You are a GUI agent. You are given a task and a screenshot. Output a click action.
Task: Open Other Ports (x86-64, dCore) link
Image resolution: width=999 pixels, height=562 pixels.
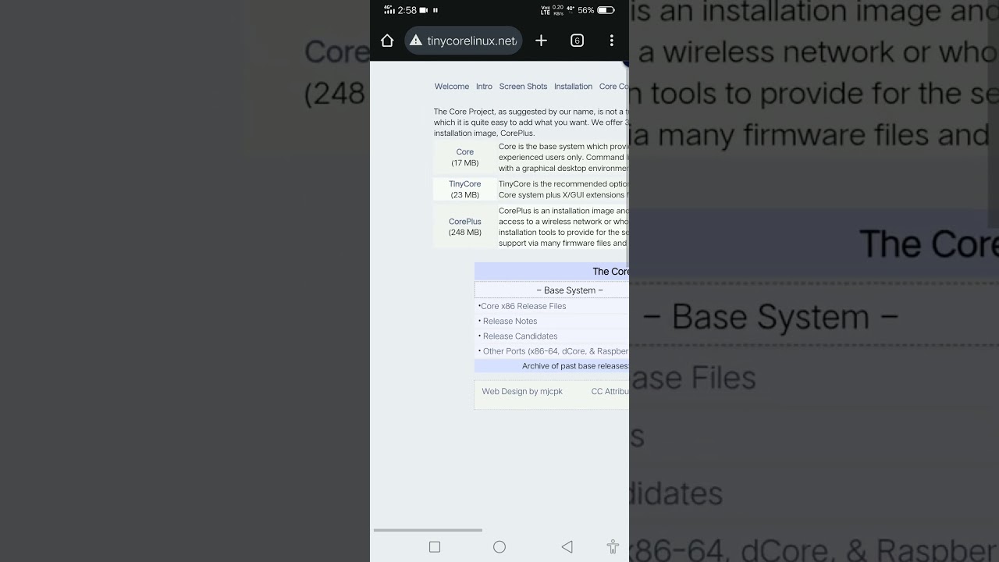tap(556, 351)
